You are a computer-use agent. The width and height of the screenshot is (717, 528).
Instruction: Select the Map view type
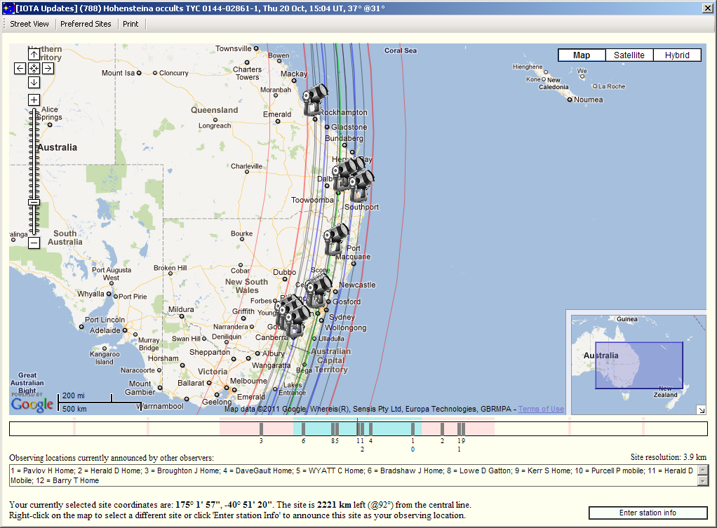click(x=582, y=55)
